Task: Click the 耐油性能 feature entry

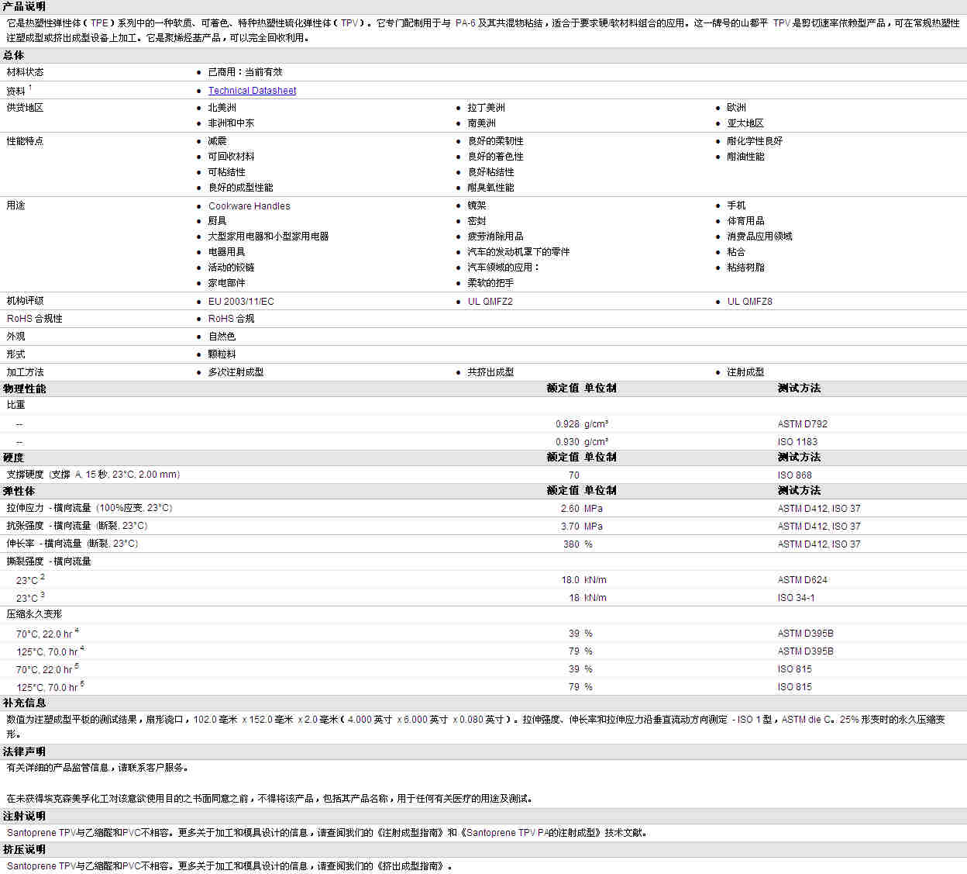Action: tap(746, 157)
